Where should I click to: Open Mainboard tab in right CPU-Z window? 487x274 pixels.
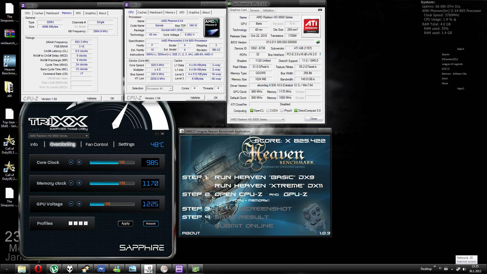click(x=156, y=12)
